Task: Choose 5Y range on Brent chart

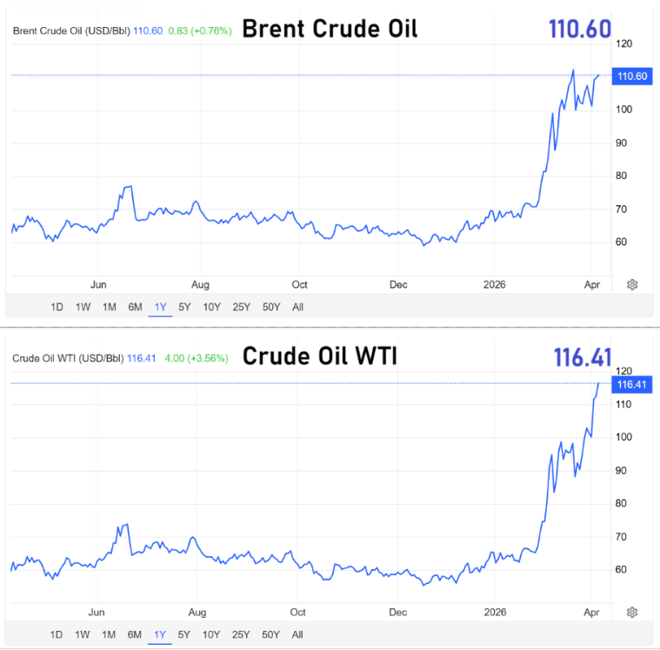Action: coord(184,307)
